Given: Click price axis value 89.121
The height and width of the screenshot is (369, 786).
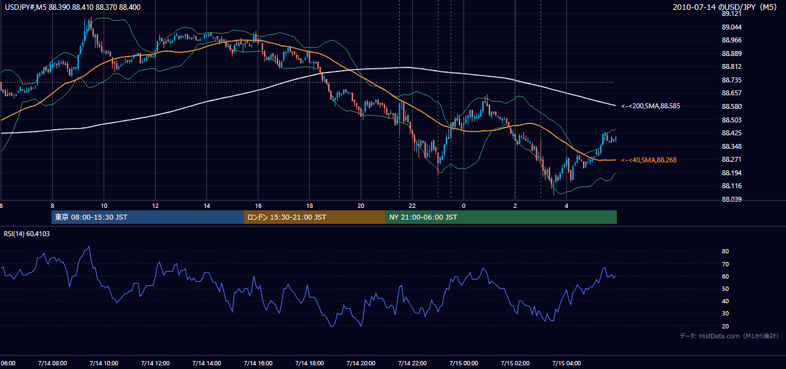Looking at the screenshot, I should click(731, 14).
